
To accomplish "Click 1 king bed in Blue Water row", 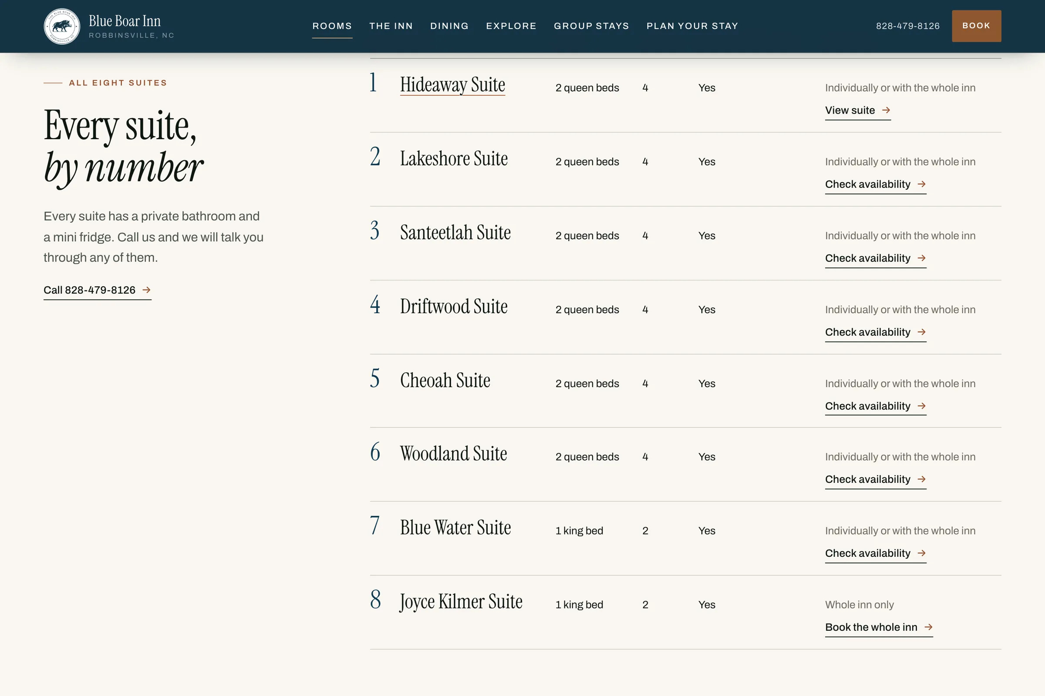I will tap(579, 531).
